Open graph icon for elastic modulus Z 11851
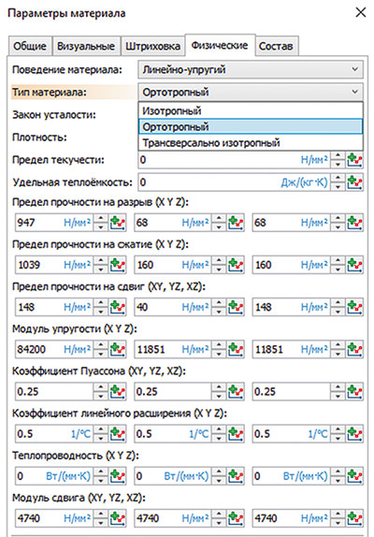 click(354, 349)
